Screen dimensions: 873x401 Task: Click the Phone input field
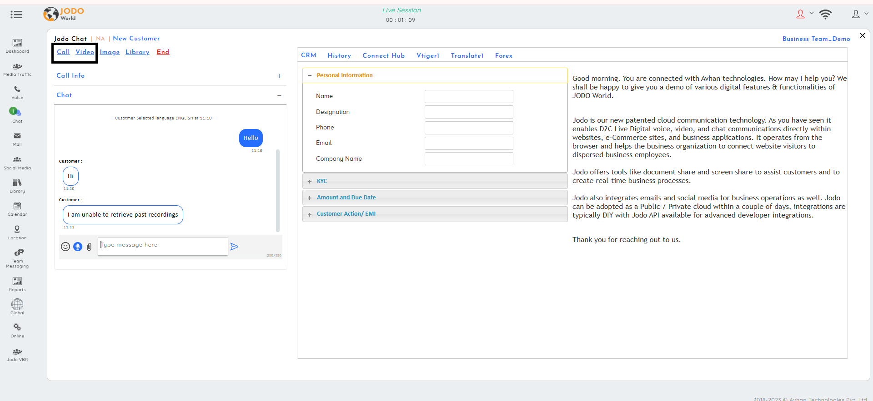coord(469,128)
